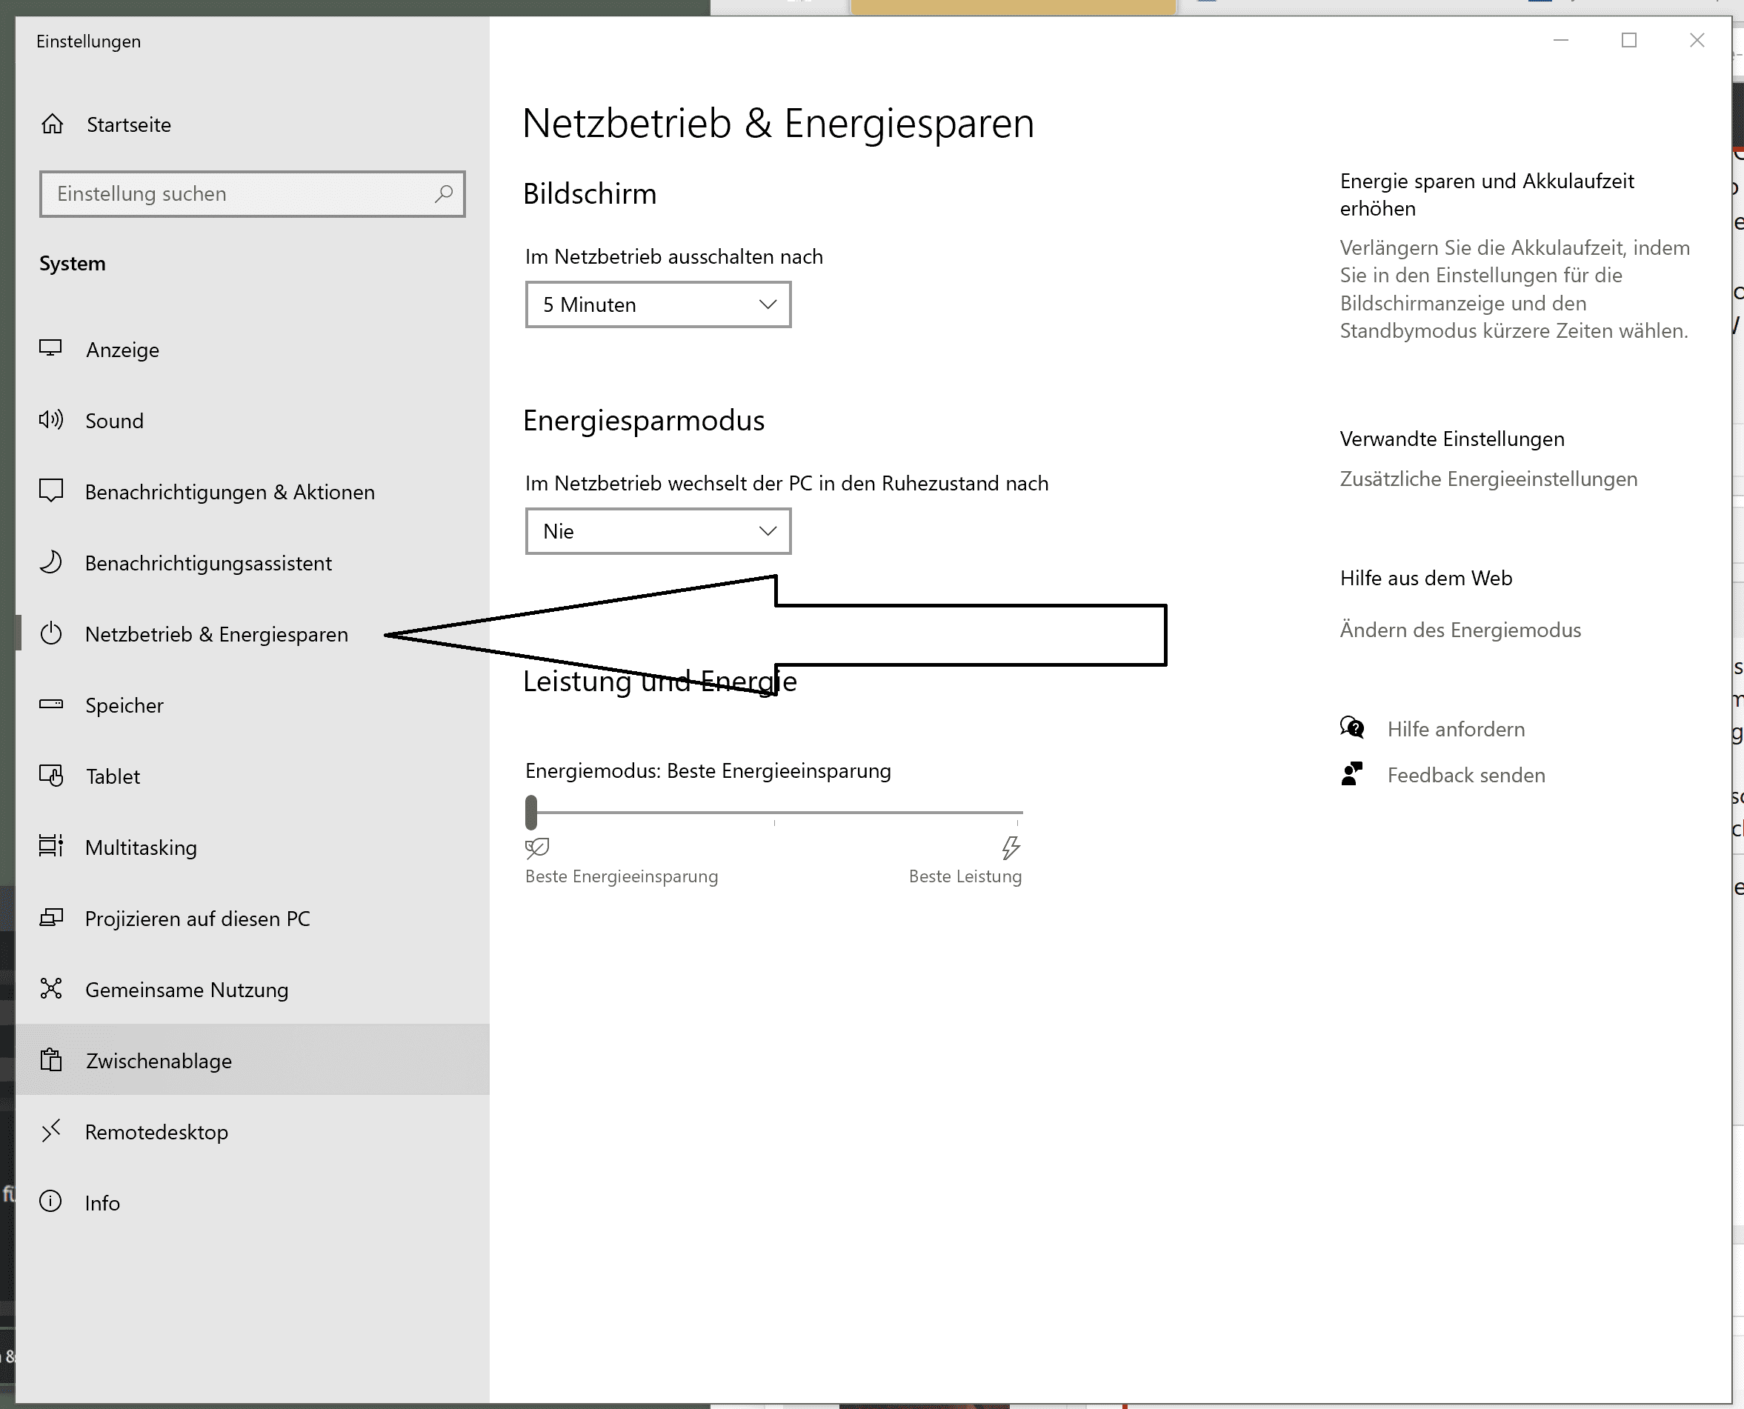Open Remotedesktop settings
1744x1409 pixels.
point(253,1131)
